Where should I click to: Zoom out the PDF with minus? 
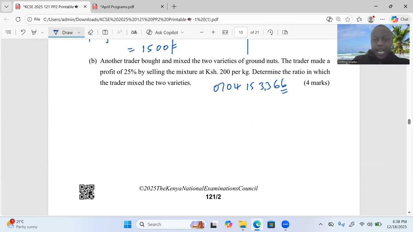pos(202,32)
